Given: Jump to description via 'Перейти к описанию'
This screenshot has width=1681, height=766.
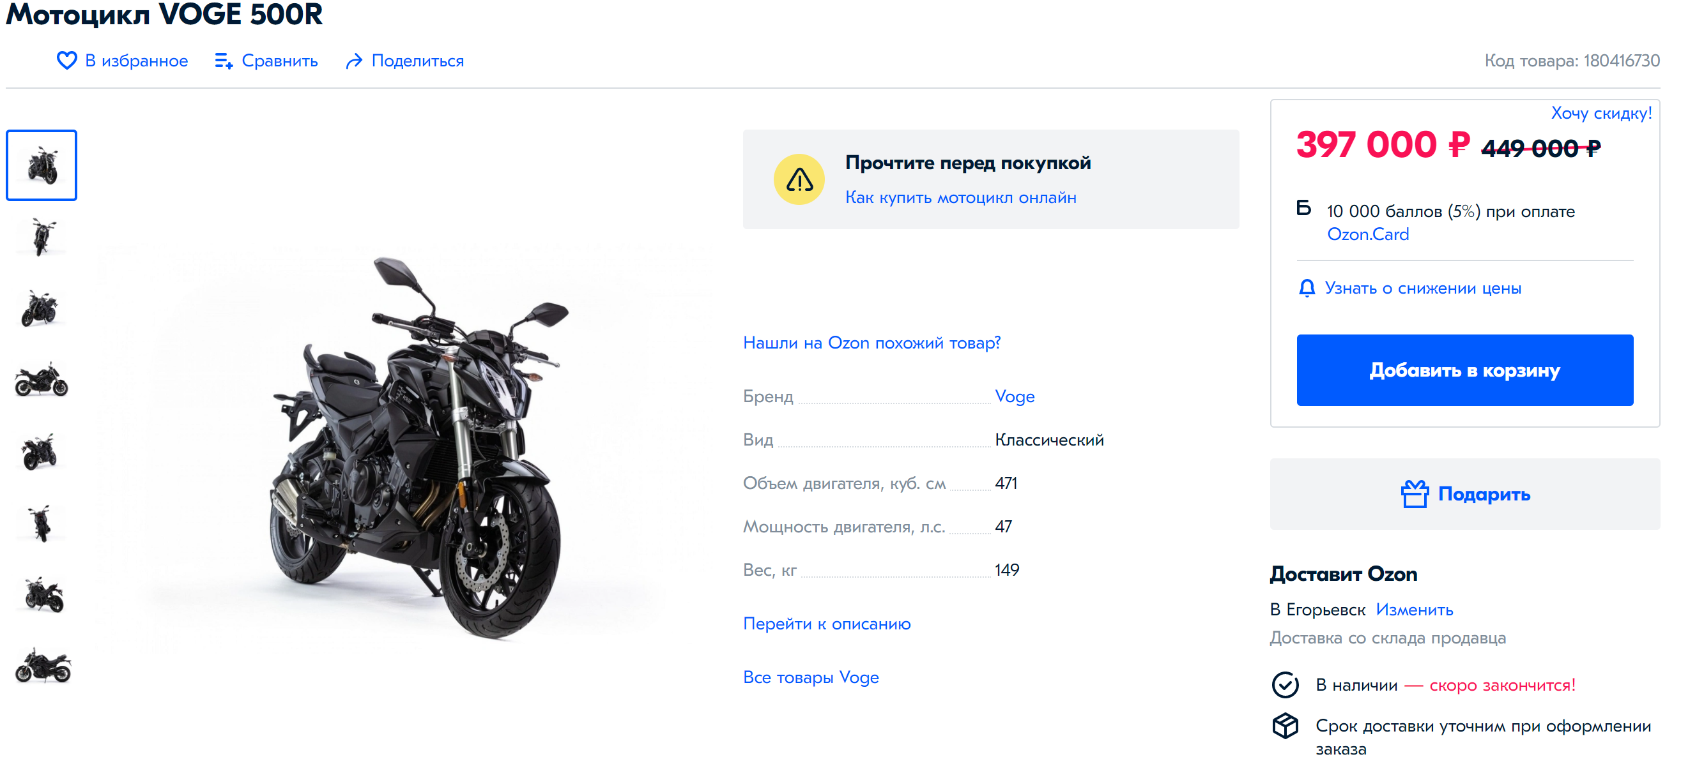Looking at the screenshot, I should click(826, 624).
